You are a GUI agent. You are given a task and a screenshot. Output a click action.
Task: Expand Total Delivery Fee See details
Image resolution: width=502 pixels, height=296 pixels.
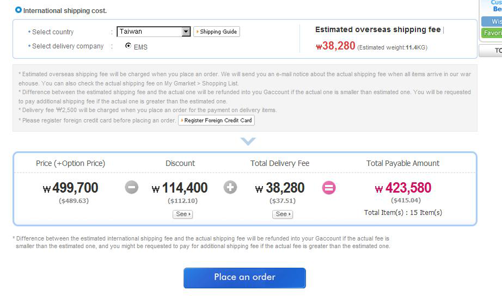pos(281,214)
